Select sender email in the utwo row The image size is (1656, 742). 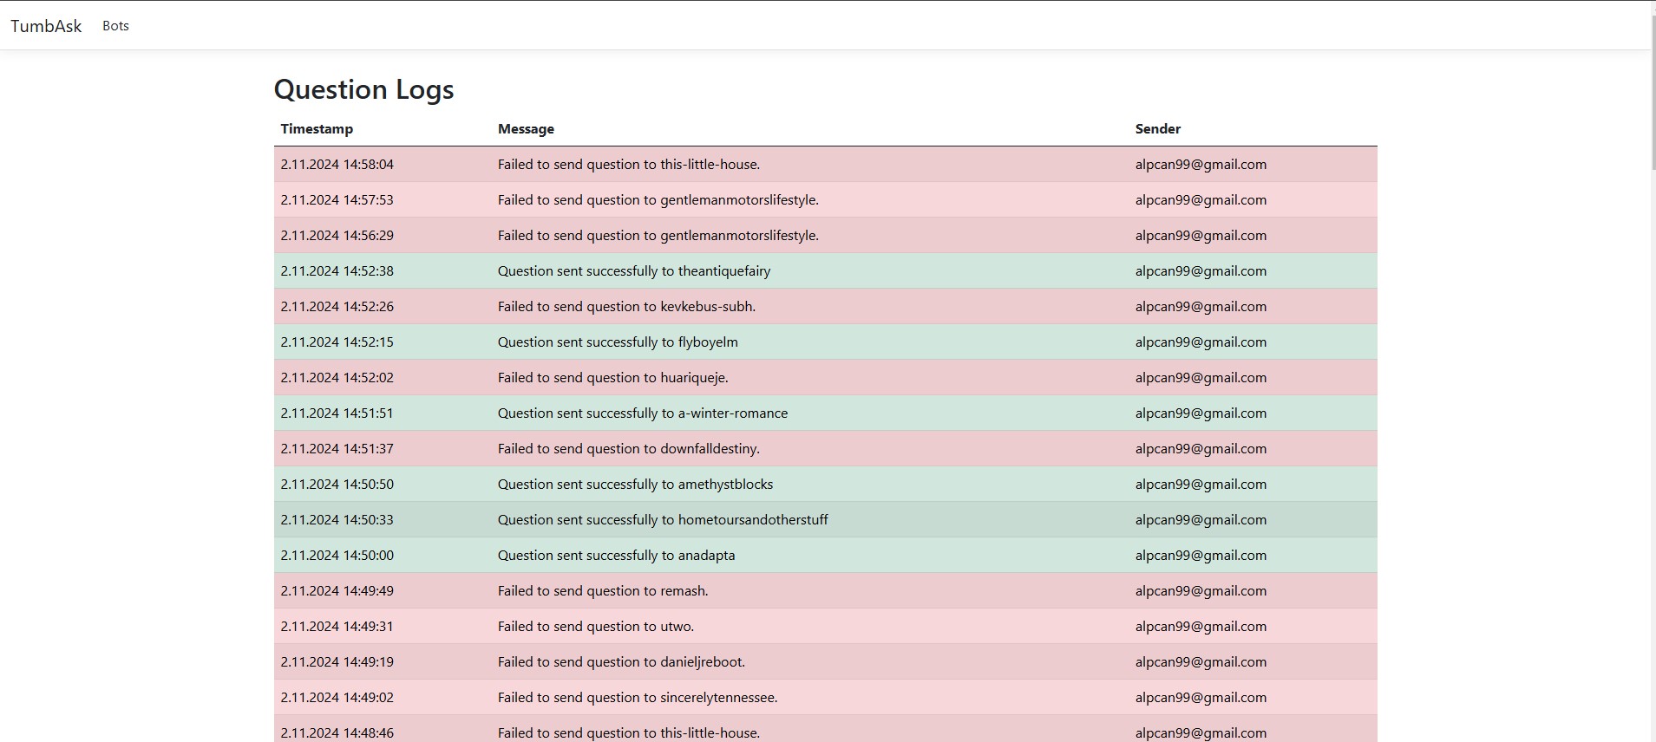1201,627
